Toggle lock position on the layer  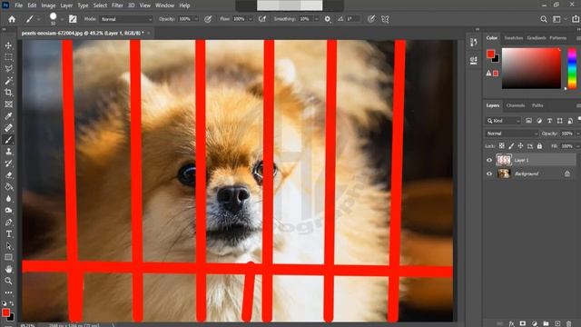point(520,146)
